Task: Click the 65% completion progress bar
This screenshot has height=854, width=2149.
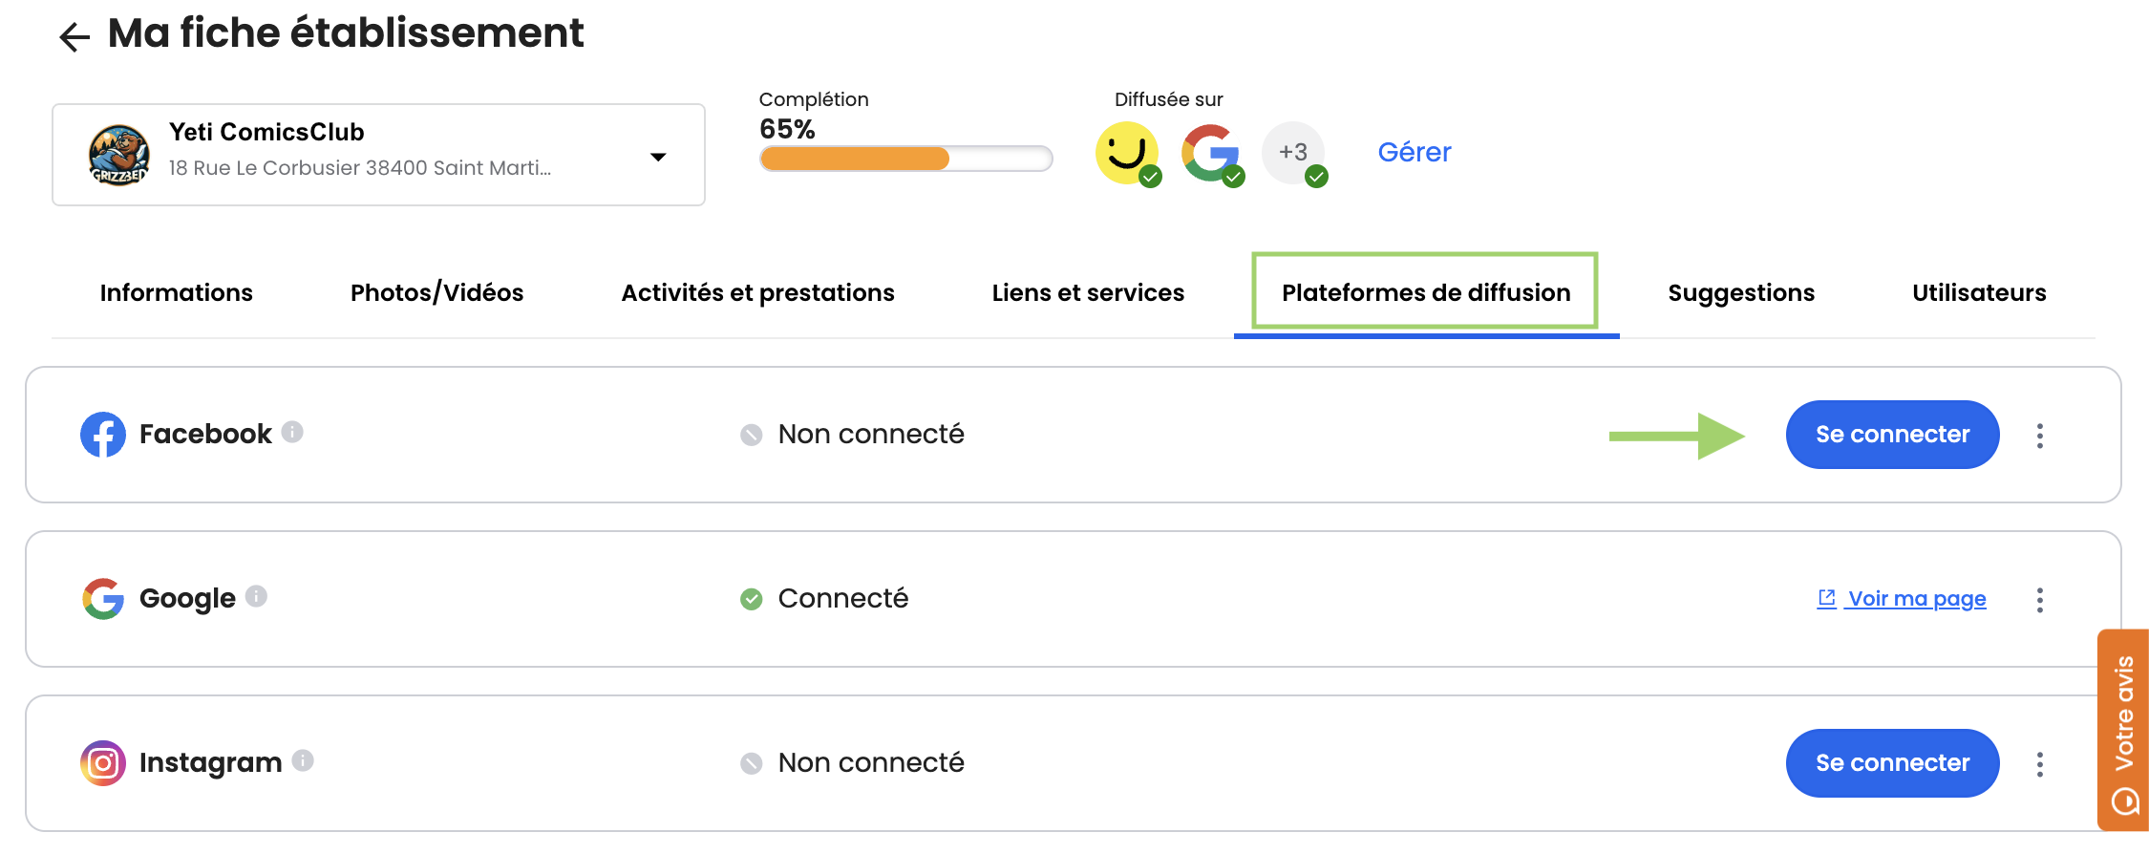Action: [x=905, y=159]
